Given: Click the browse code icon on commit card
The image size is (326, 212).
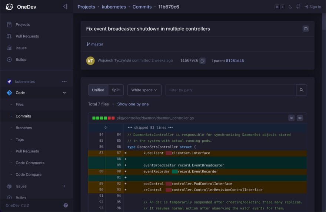Looking at the screenshot, I should pos(306,28).
